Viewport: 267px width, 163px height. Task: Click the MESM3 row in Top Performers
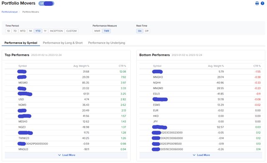coord(66,83)
